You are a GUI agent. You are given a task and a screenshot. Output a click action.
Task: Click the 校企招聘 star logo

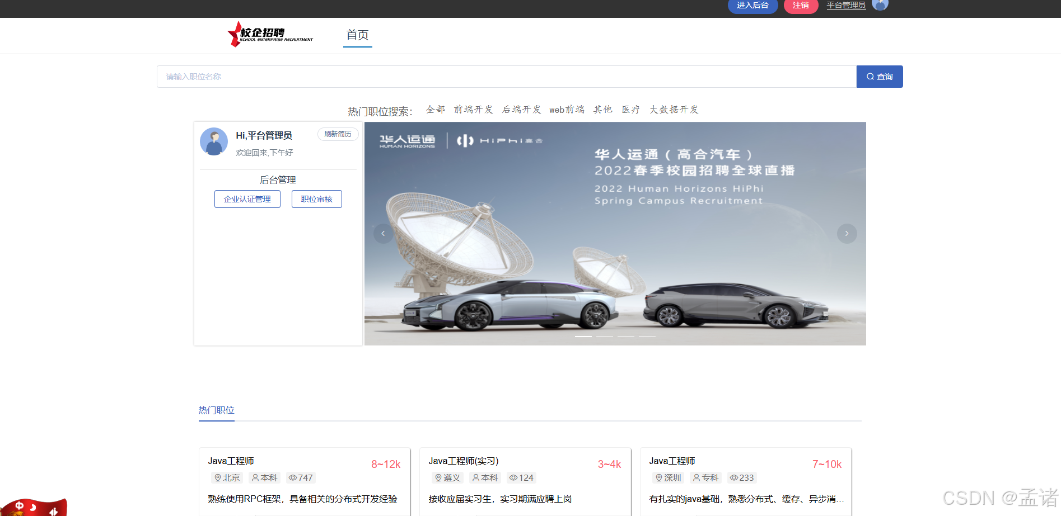[x=233, y=35]
